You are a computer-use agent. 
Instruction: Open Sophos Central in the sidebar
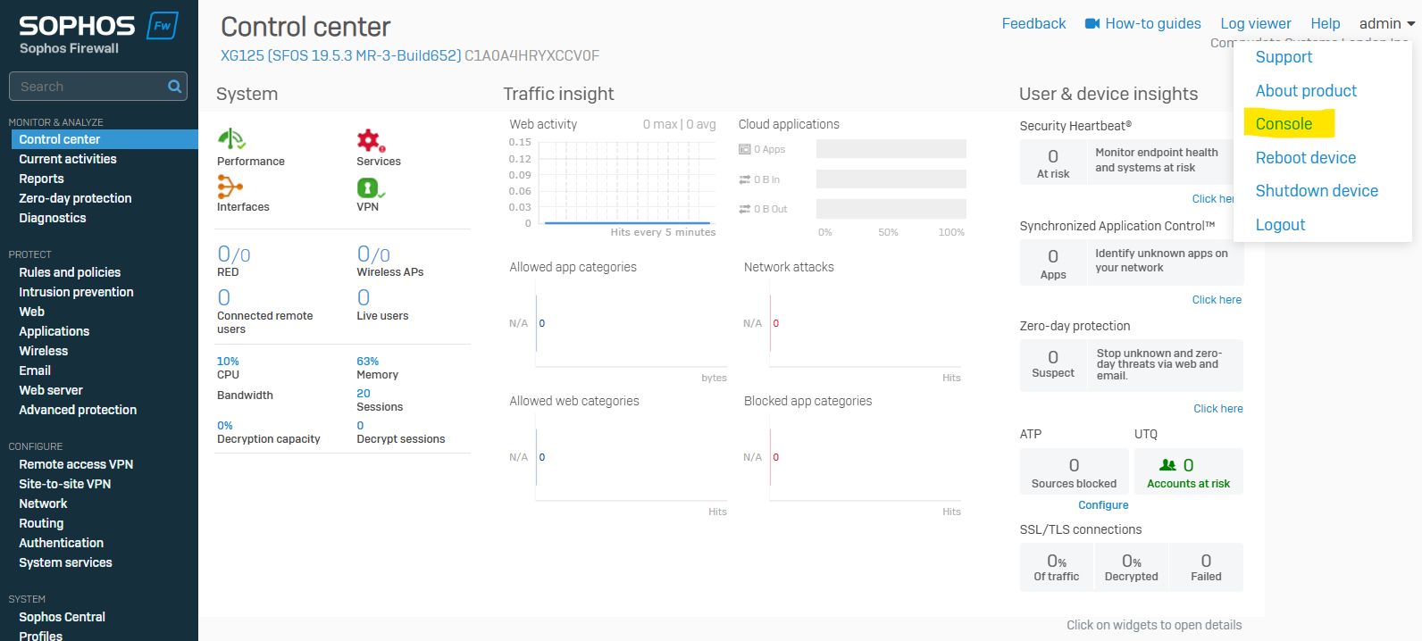(62, 617)
